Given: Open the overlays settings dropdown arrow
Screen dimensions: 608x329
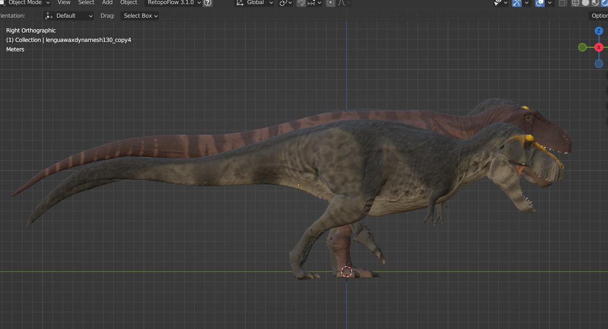Looking at the screenshot, I should click(x=550, y=3).
